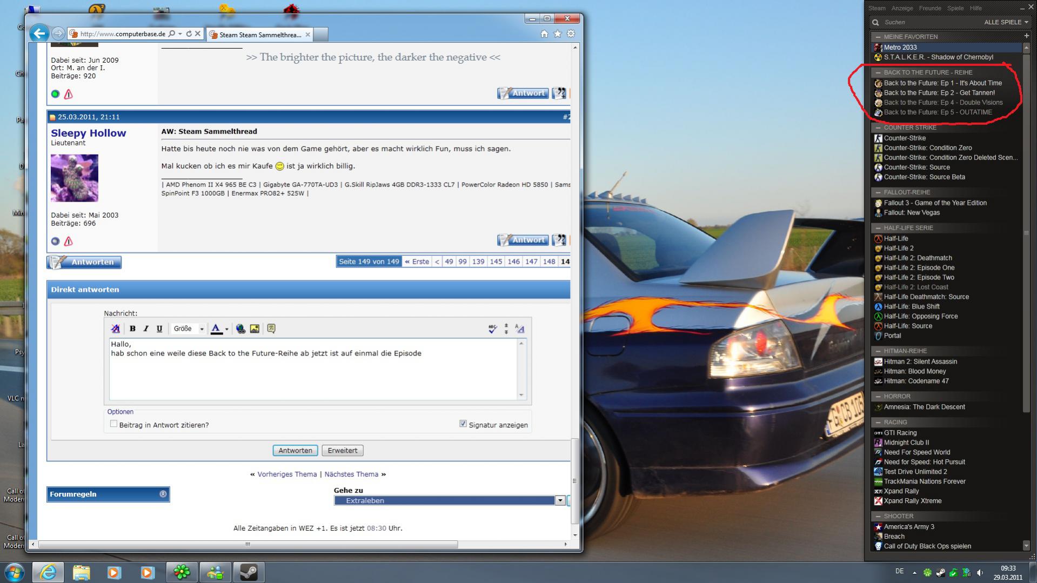
Task: Open Sleepy Hollow user profile
Action: 89,133
